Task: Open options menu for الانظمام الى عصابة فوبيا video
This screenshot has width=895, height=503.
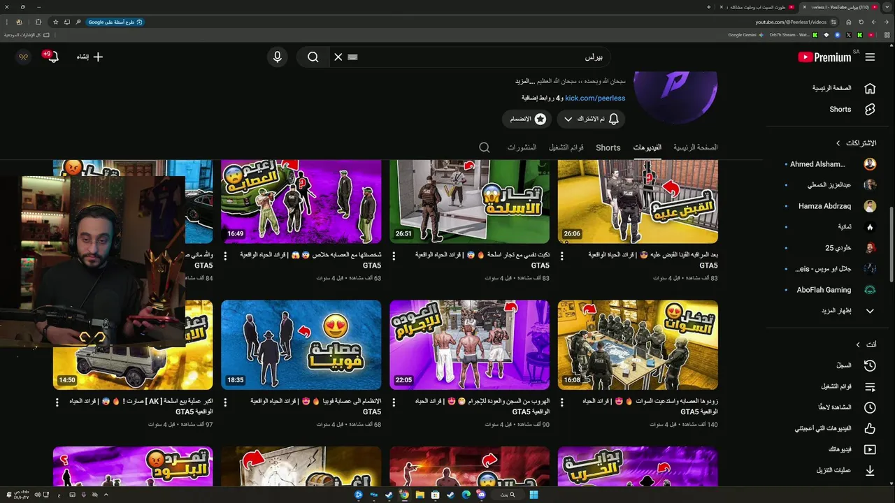Action: tap(225, 402)
